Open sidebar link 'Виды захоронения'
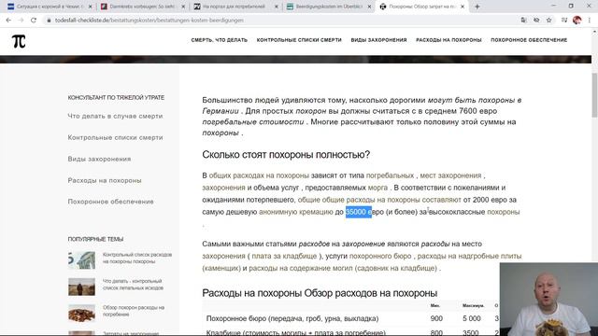598x336 pixels. click(x=99, y=159)
